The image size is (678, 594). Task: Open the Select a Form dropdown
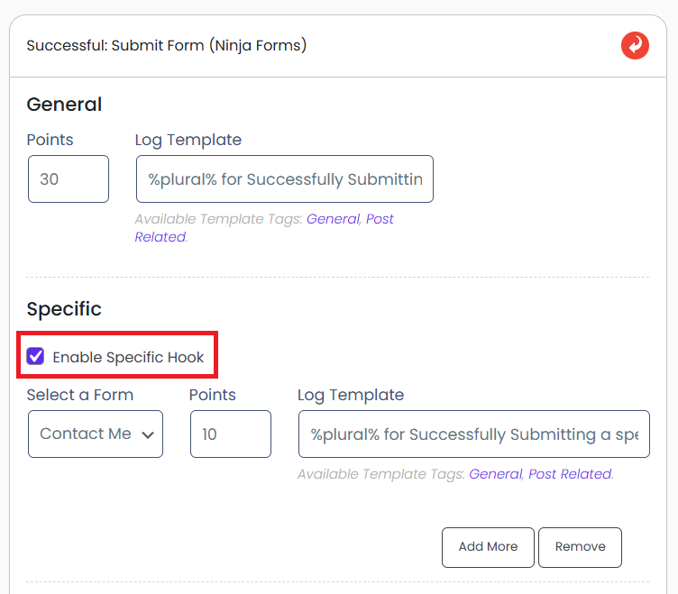[x=96, y=434]
